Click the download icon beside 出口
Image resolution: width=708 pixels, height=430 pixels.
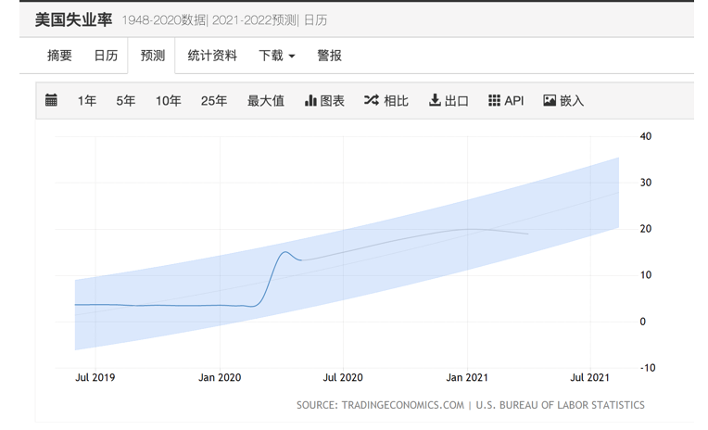coord(435,100)
